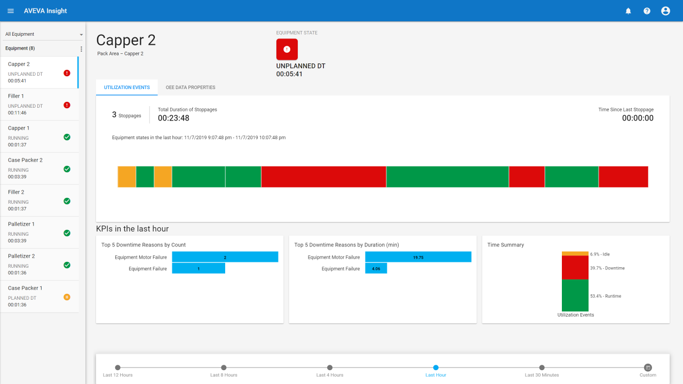Image resolution: width=683 pixels, height=384 pixels.
Task: Click the 6.9% - Idle label
Action: point(600,254)
